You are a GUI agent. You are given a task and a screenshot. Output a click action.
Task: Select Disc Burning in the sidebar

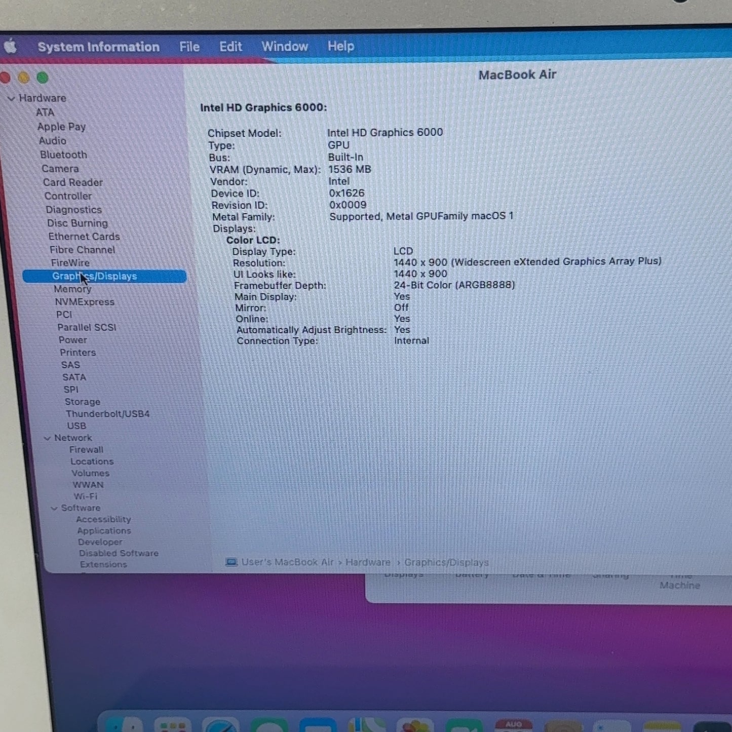pos(78,223)
